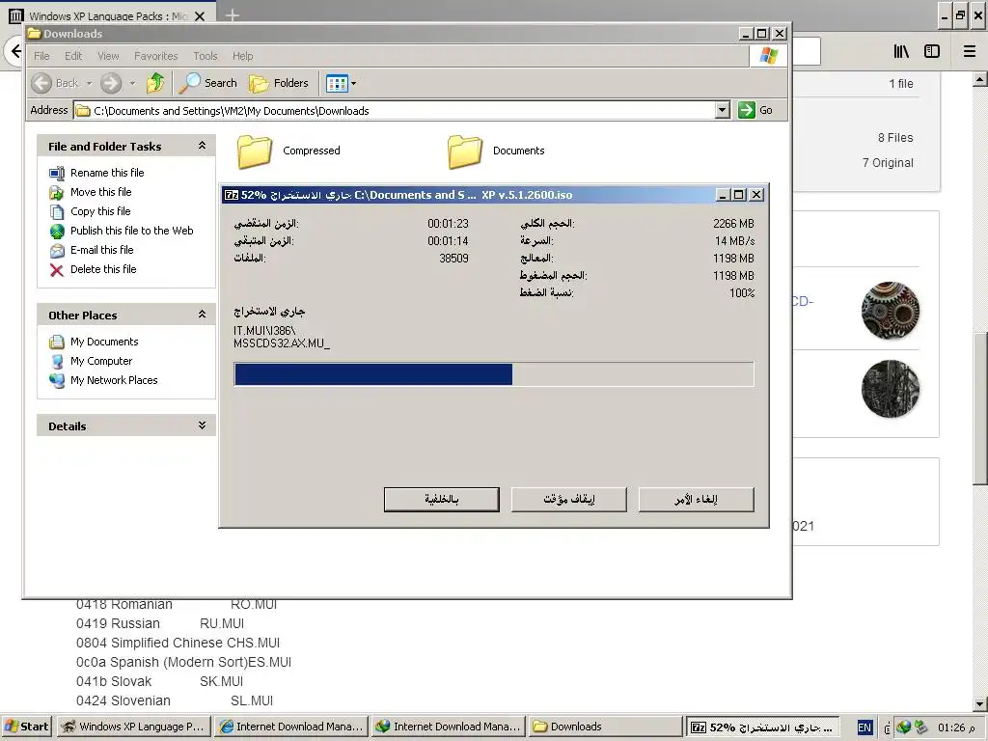The width and height of the screenshot is (988, 741).
Task: Open a new browser tab
Action: [232, 14]
